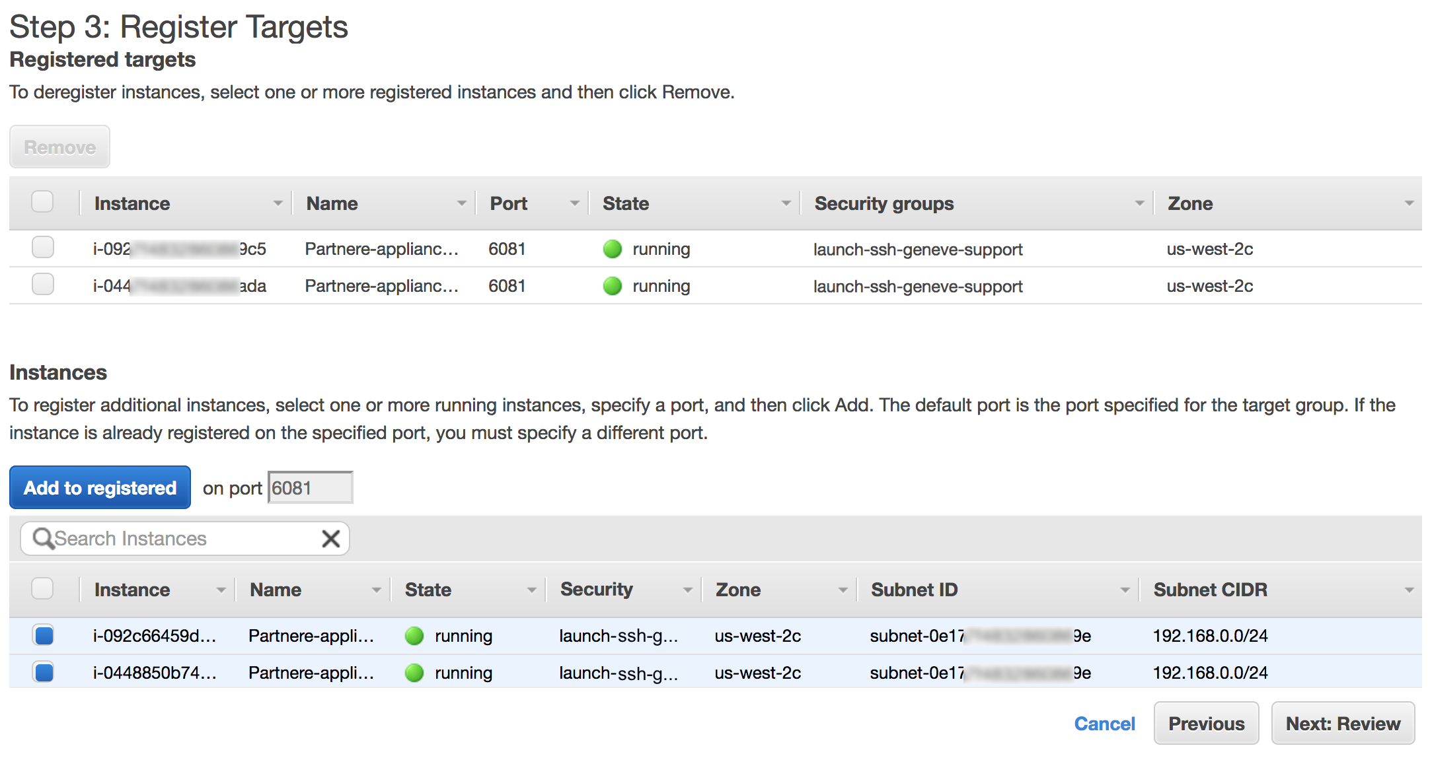The width and height of the screenshot is (1430, 758).
Task: Clear the Search Instances field with X icon
Action: pyautogui.click(x=330, y=539)
